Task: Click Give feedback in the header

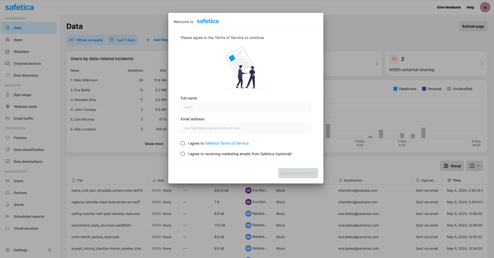Action: click(449, 7)
